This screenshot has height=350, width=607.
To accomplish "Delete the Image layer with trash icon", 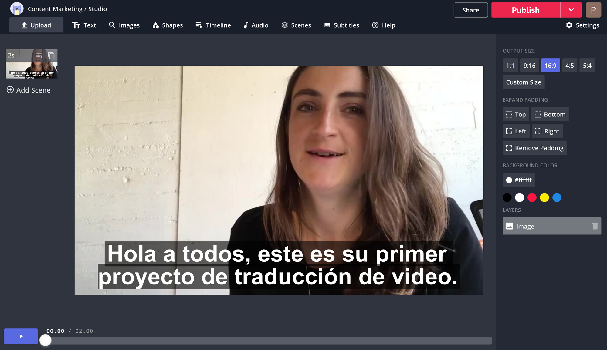I will click(x=595, y=226).
